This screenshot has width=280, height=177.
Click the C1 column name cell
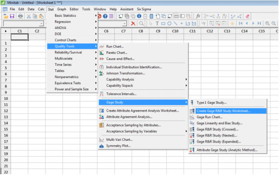[x=20, y=37]
